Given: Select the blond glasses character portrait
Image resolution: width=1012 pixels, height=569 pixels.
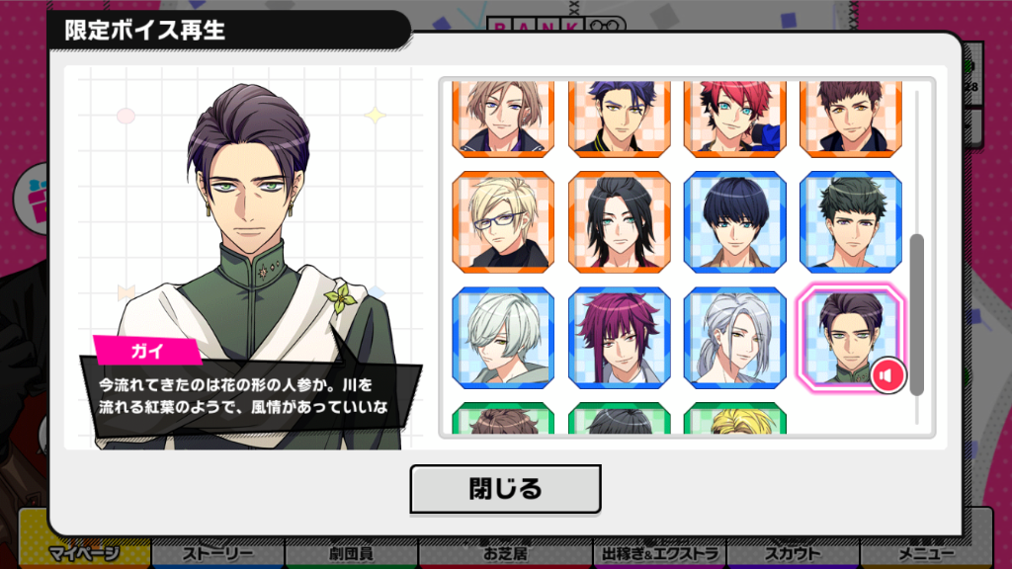Looking at the screenshot, I should click(x=503, y=222).
